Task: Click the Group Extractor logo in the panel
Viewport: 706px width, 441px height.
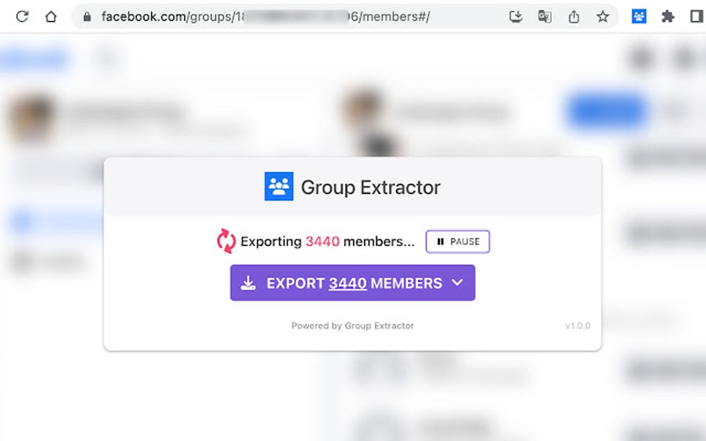Action: pos(279,186)
